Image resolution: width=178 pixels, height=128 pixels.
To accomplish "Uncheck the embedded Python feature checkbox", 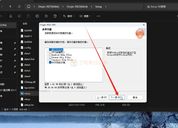I will coord(50,50).
